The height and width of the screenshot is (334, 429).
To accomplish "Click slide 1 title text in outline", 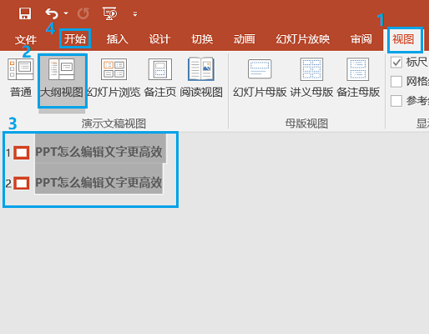I will click(x=98, y=152).
